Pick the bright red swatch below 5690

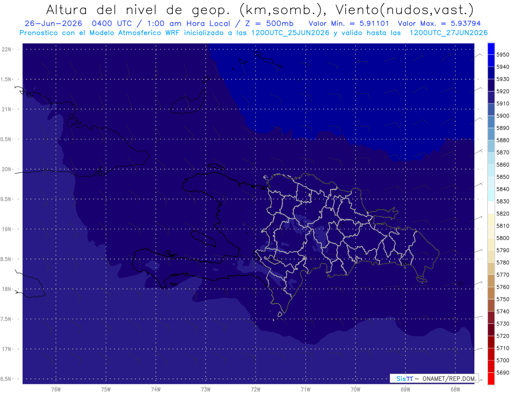pyautogui.click(x=491, y=378)
